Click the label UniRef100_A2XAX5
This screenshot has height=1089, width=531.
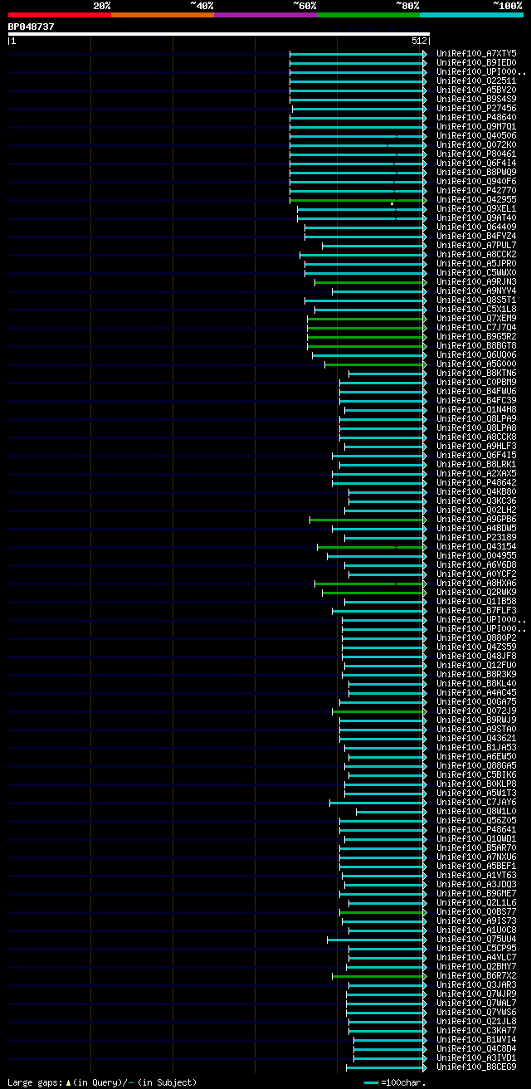click(x=476, y=473)
